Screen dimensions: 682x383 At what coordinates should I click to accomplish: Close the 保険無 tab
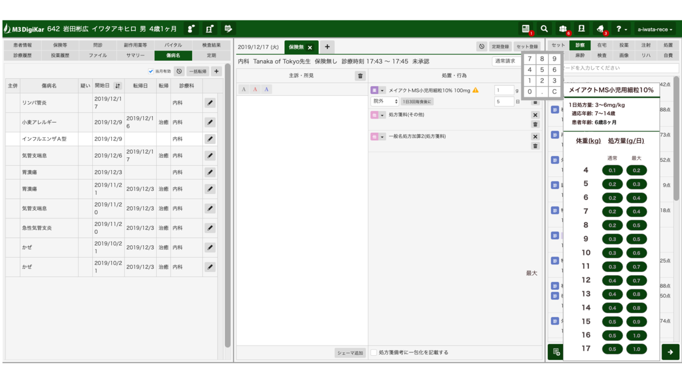(x=310, y=47)
